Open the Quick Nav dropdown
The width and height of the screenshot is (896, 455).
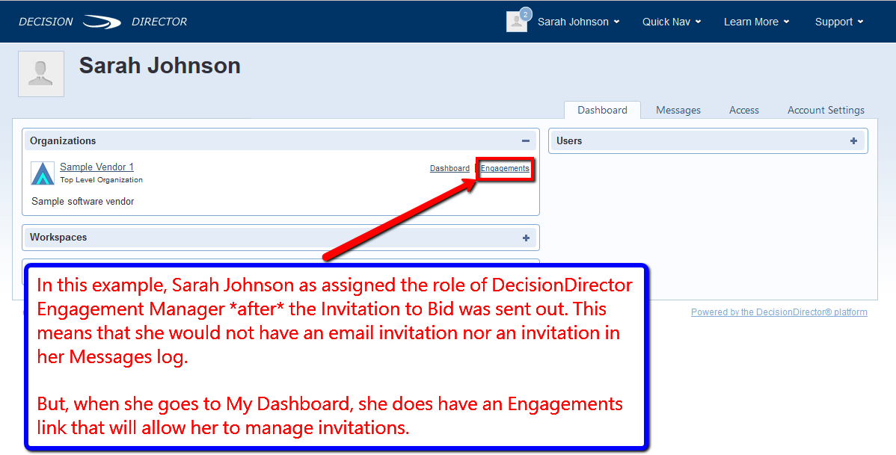(x=672, y=22)
